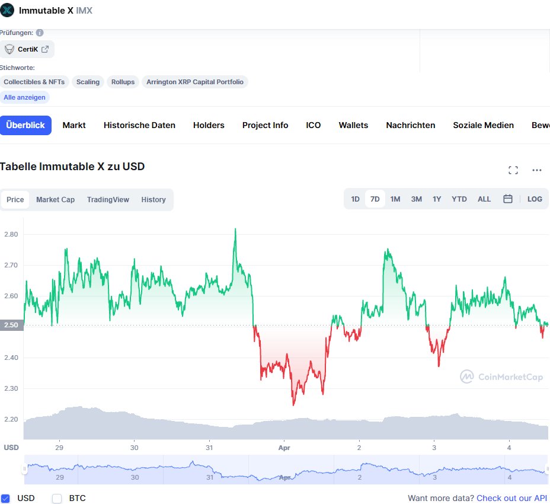Click the 31 date label on axis
550x504 pixels.
[209, 448]
